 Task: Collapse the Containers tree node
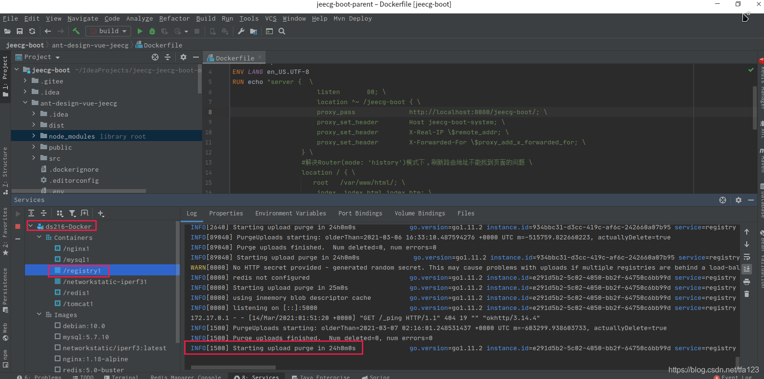point(39,237)
